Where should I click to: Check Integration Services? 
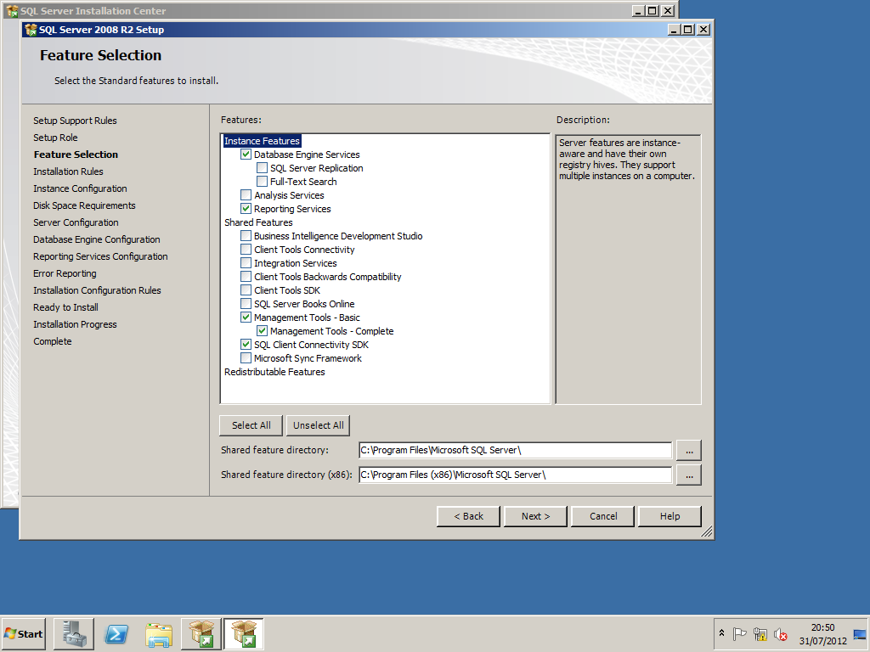[x=246, y=263]
